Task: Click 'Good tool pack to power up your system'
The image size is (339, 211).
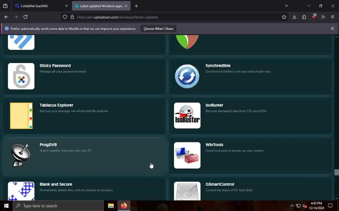Action: 234,151
